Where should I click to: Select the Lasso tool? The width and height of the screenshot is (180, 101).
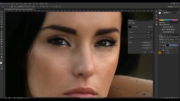coord(2,17)
